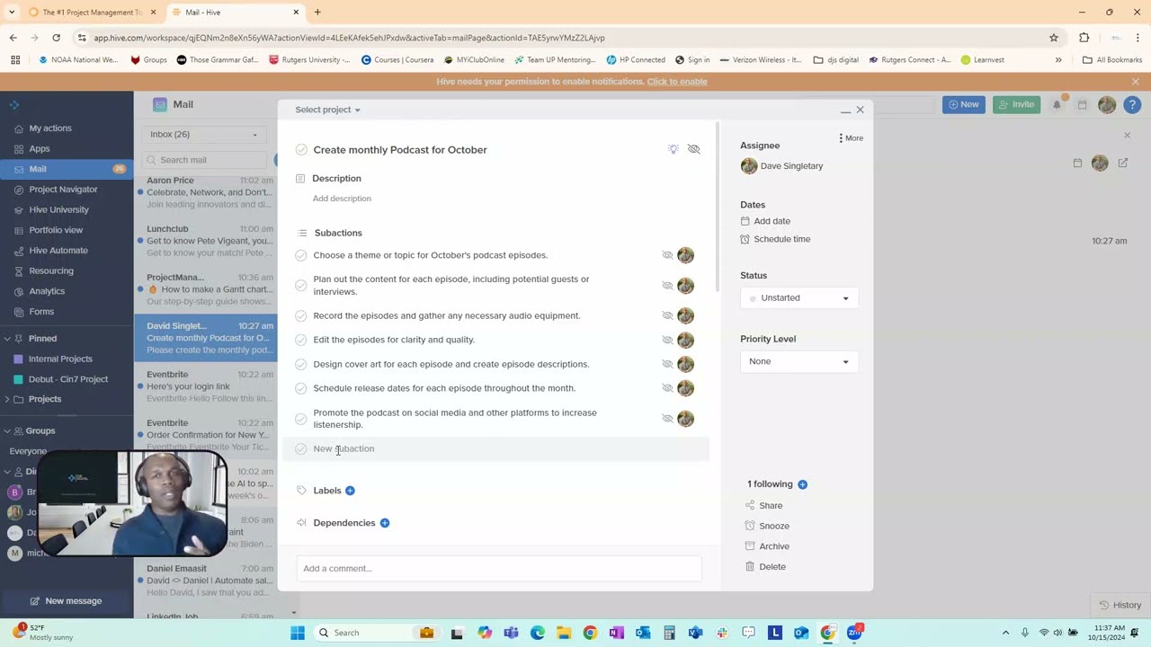This screenshot has height=647, width=1151.
Task: Click the Add date calendar icon
Action: click(x=745, y=221)
